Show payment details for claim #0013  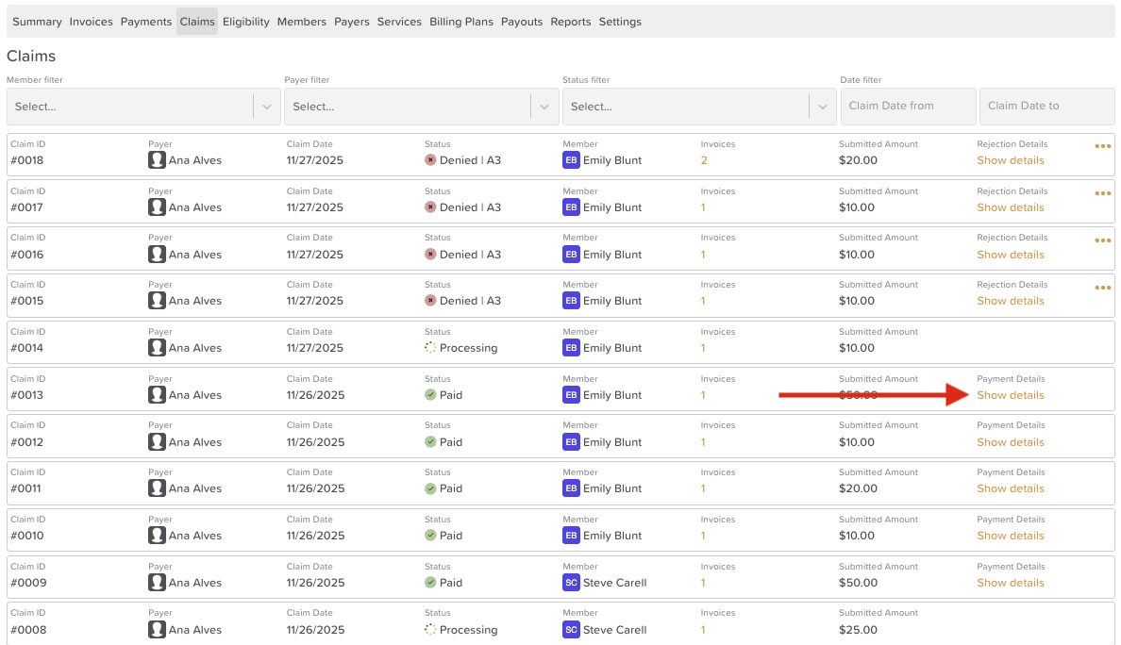click(x=1010, y=395)
